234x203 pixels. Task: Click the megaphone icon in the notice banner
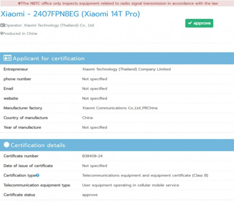20,3
